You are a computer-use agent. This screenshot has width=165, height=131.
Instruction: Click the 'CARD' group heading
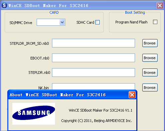[x=54, y=12]
